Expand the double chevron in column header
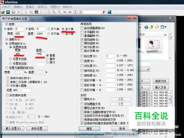The image size is (184, 138). tap(165, 35)
